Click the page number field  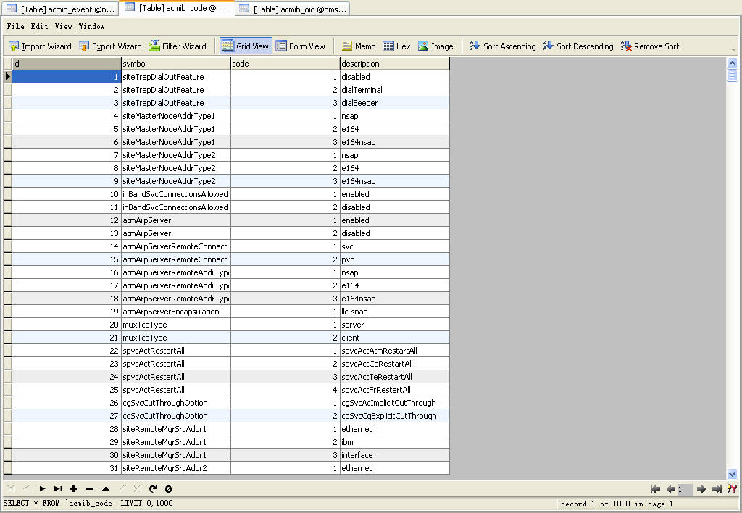coord(685,489)
